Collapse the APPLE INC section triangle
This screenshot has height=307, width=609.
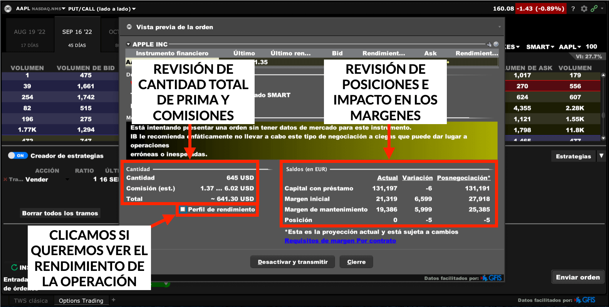[129, 44]
